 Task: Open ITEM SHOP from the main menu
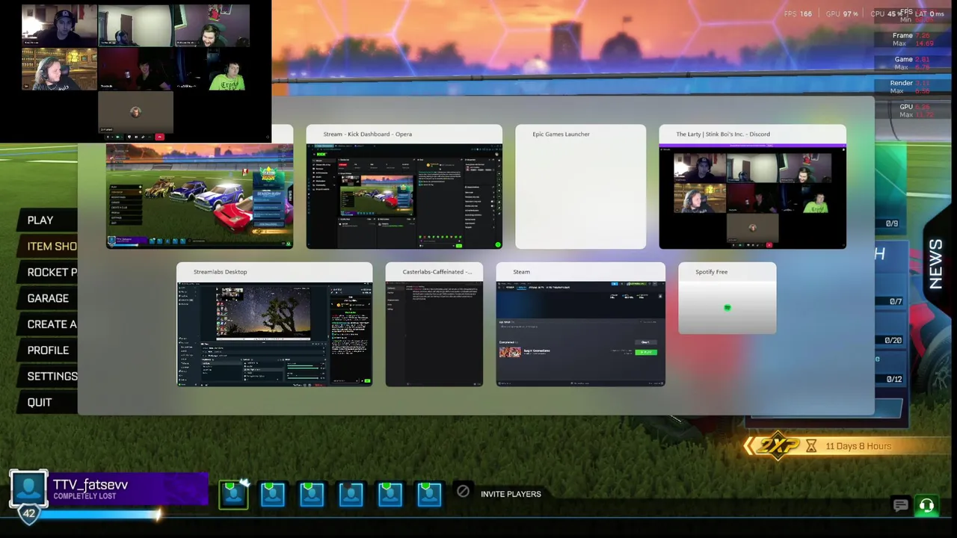[x=52, y=246]
